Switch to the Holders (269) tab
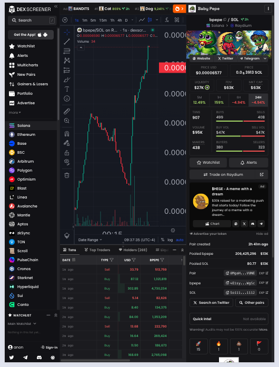Screen dimensions: 279x367 click(133, 250)
